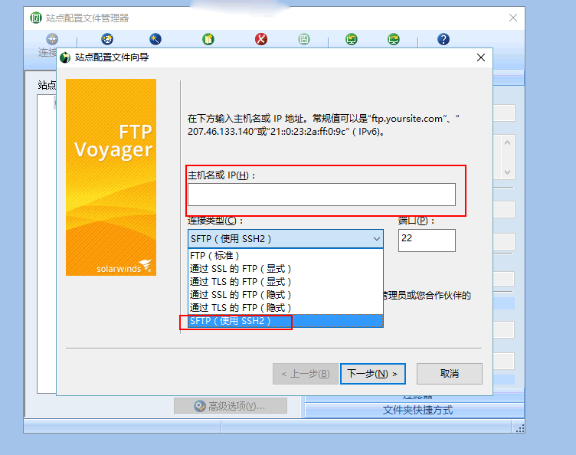This screenshot has height=455, width=576.
Task: Click the disabled 上一步(B) back button
Action: pyautogui.click(x=306, y=374)
